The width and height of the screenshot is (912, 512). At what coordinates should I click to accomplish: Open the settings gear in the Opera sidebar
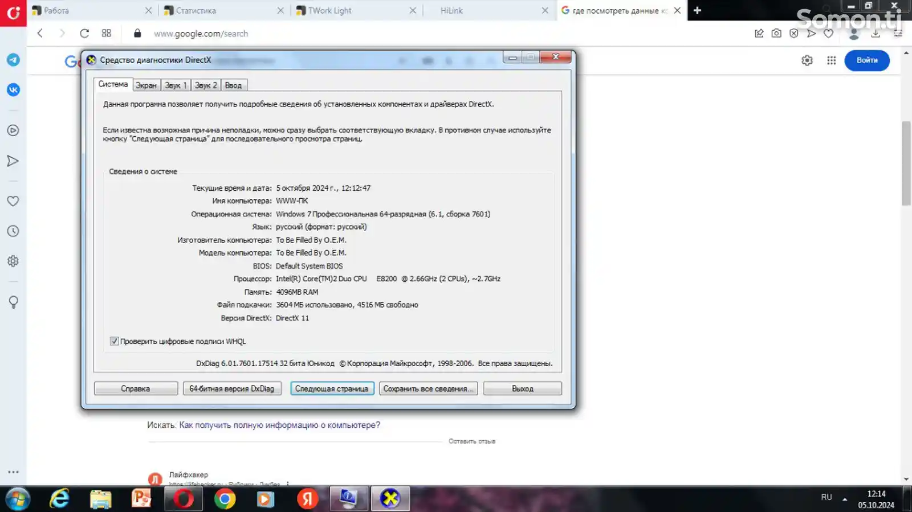pyautogui.click(x=13, y=261)
